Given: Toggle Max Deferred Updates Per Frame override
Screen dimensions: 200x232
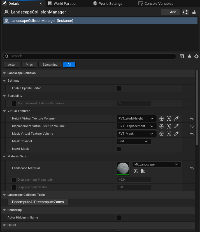Looking at the screenshot, I should tap(14, 104).
